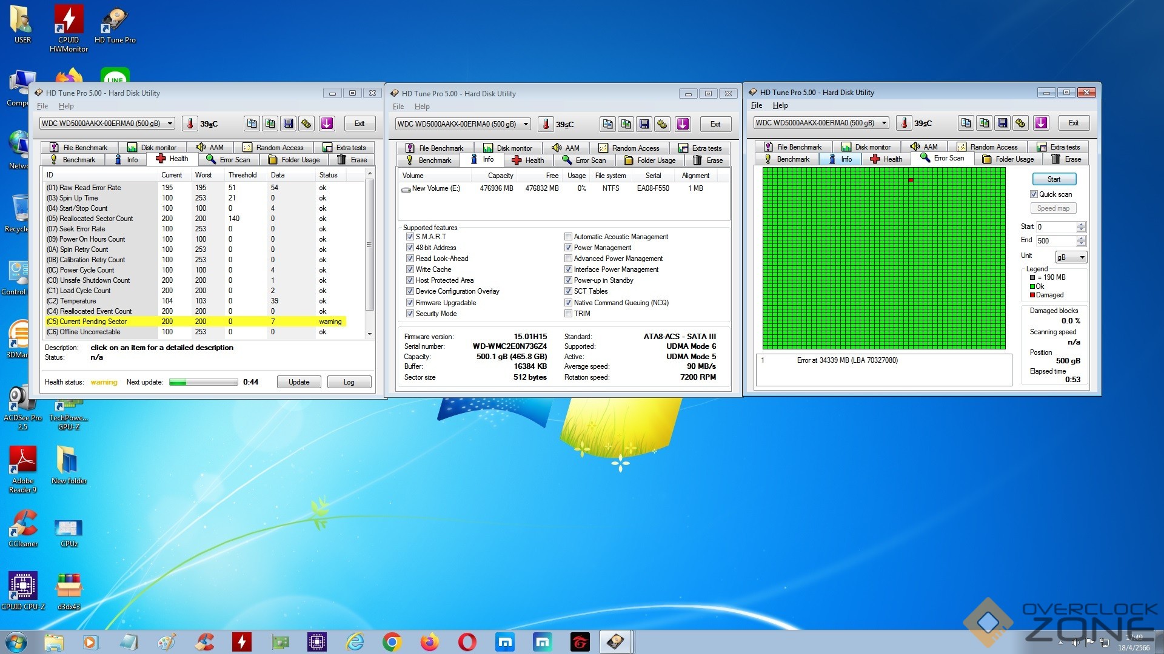
Task: Click the save floppy-disk icon in the Error Scan window
Action: [x=1003, y=123]
